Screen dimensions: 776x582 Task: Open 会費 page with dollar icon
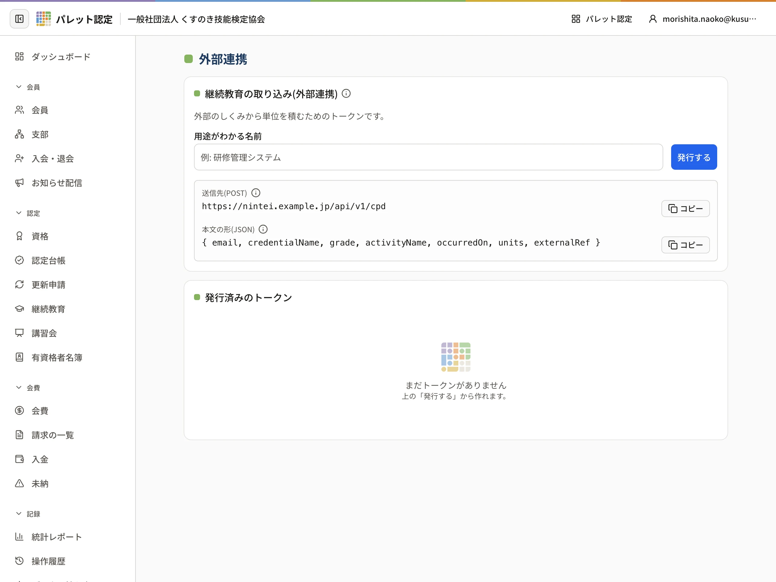coord(68,410)
